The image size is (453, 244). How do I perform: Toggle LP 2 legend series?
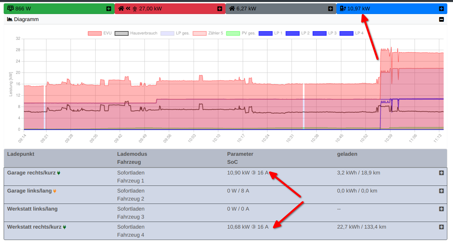[x=298, y=33]
